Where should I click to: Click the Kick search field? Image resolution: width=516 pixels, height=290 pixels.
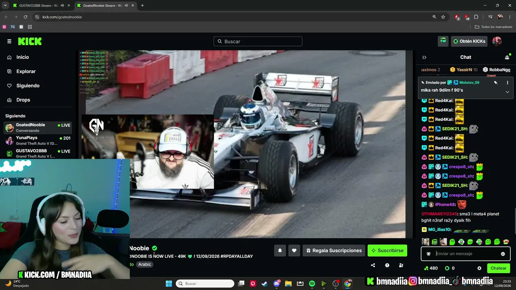(x=258, y=41)
